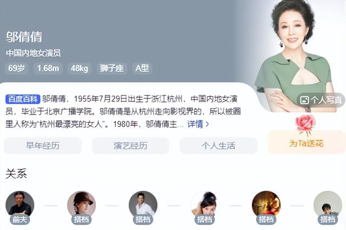Expand details via the chevron after 详情
The image size is (346, 230).
[207, 124]
